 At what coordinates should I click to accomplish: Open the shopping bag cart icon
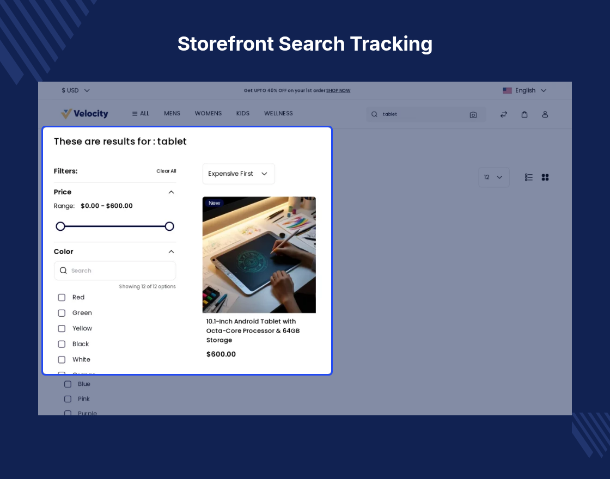[524, 114]
